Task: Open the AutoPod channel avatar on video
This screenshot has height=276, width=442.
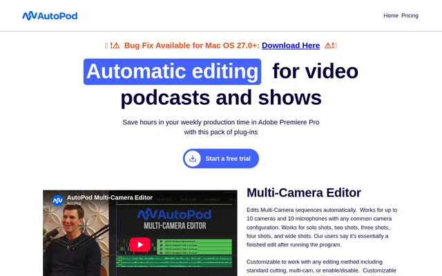Action: point(57,200)
